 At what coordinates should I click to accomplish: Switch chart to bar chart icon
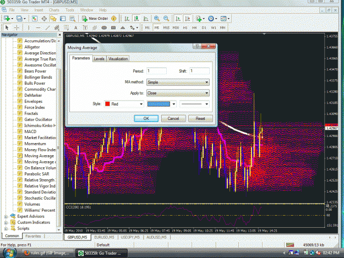pyautogui.click(x=127, y=19)
